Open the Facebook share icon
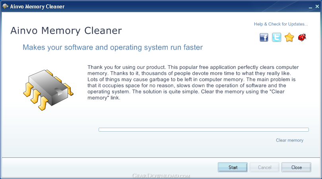Screen dimensions: 322x179 264,37
